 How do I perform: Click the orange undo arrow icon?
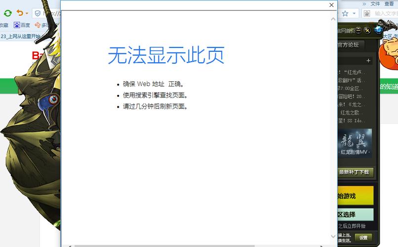(20, 13)
